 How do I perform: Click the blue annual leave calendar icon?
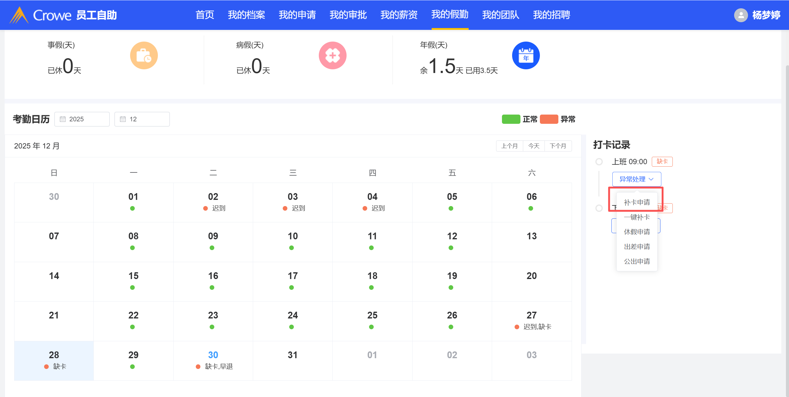tap(526, 55)
